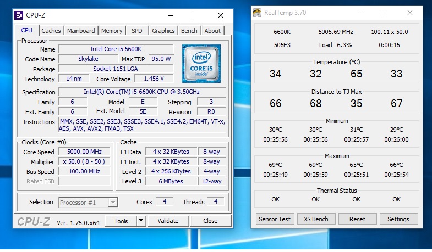Image resolution: width=432 pixels, height=252 pixels.
Task: Click the '100.11 x 50.0' multiplier reading
Action: [x=390, y=32]
